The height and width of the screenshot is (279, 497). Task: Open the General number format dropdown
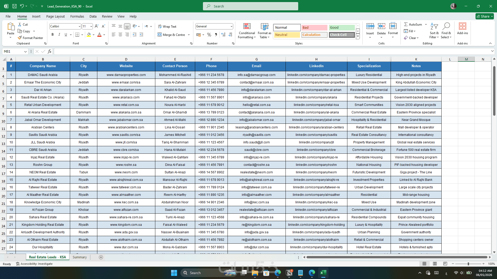(x=231, y=26)
